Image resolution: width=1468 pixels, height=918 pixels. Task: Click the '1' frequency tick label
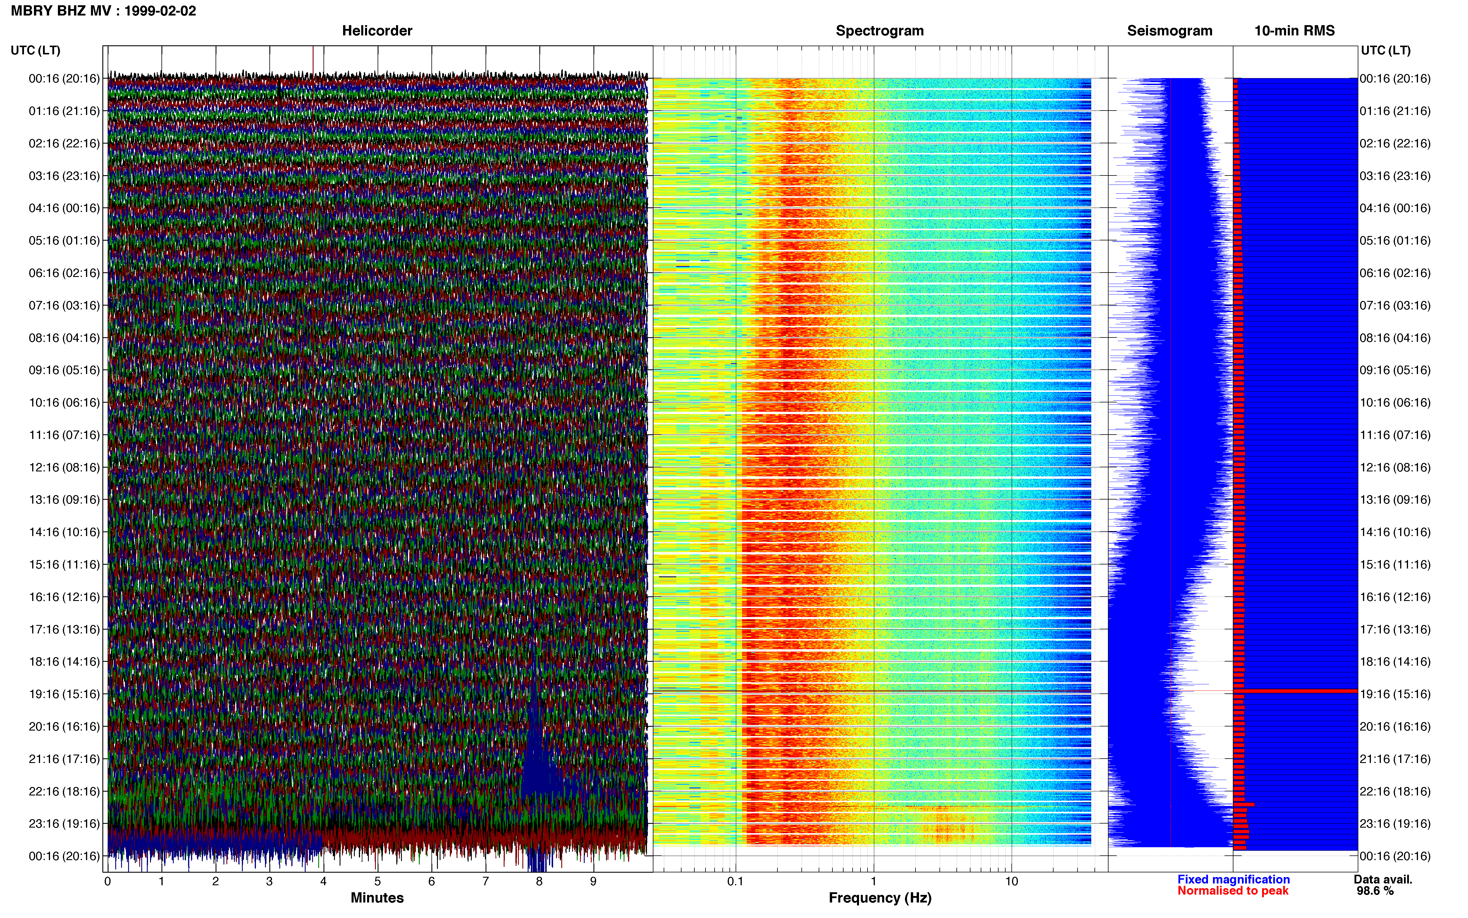874,881
